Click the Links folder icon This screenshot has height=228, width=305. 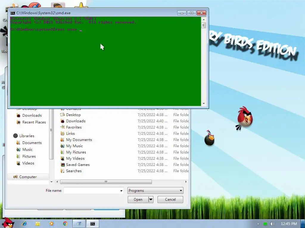[63, 133]
